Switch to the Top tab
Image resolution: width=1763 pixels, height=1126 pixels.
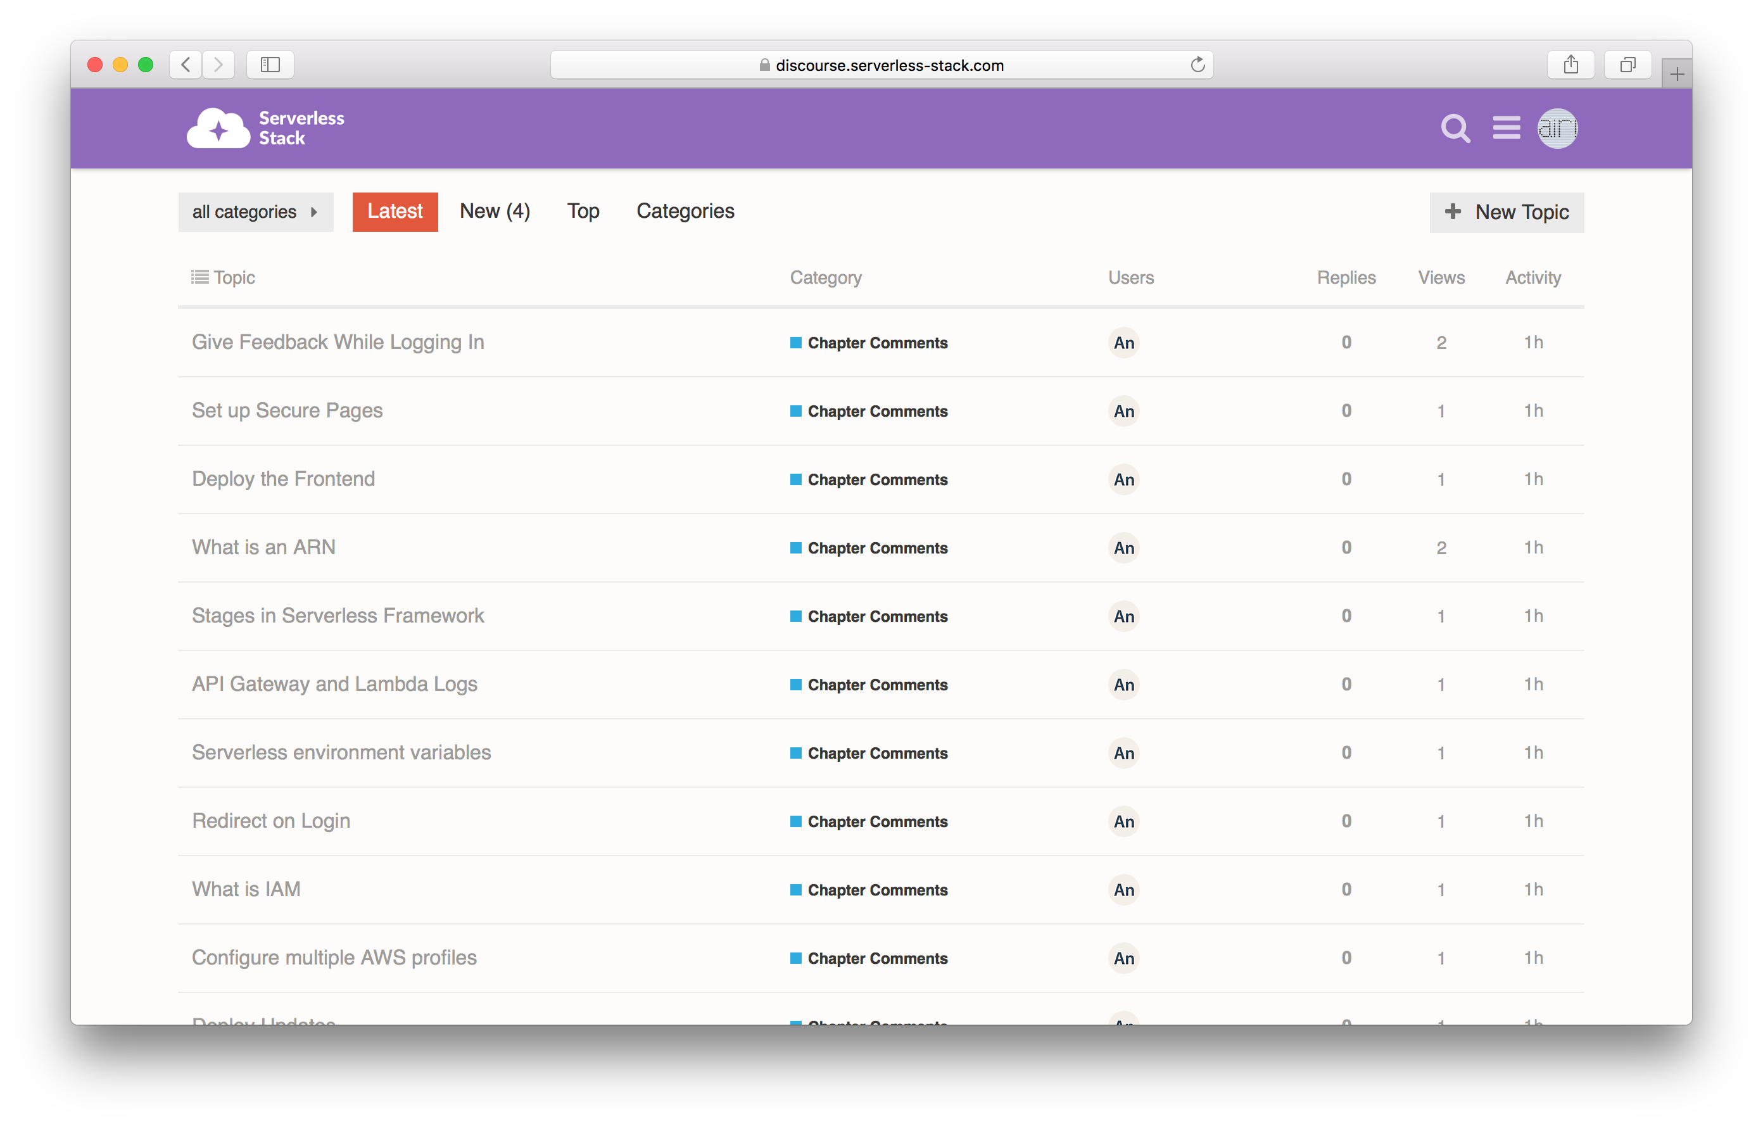[x=583, y=212]
